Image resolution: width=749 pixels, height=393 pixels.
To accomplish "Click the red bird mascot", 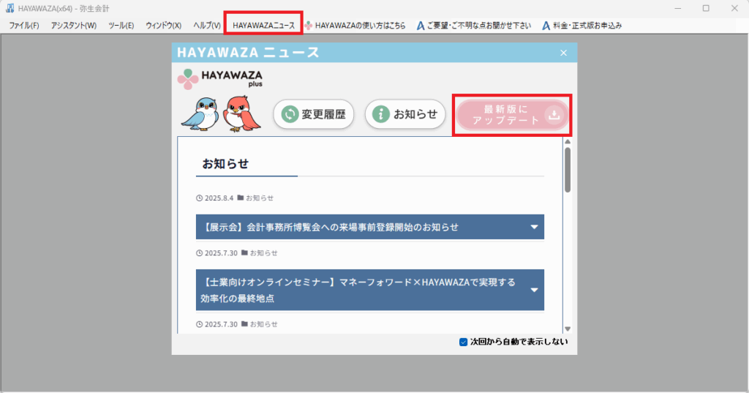I will pyautogui.click(x=241, y=114).
